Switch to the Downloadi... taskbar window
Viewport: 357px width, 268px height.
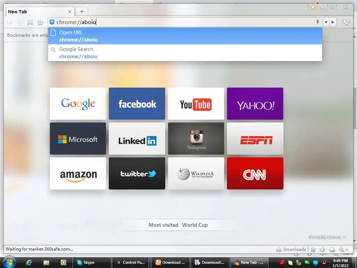tap(210, 262)
